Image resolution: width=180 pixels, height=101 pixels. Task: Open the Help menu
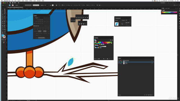43,1
